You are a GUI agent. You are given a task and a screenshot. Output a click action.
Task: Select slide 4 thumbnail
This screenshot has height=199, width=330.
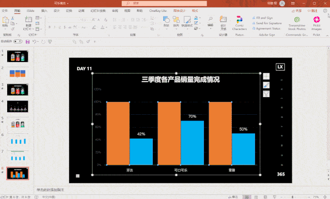pos(18,106)
